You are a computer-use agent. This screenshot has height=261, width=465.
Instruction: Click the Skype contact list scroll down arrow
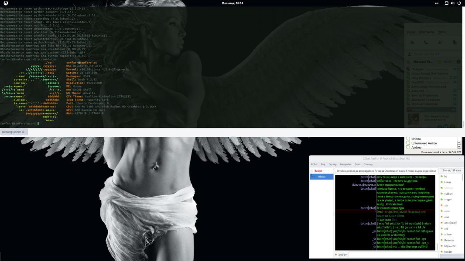coord(459,147)
